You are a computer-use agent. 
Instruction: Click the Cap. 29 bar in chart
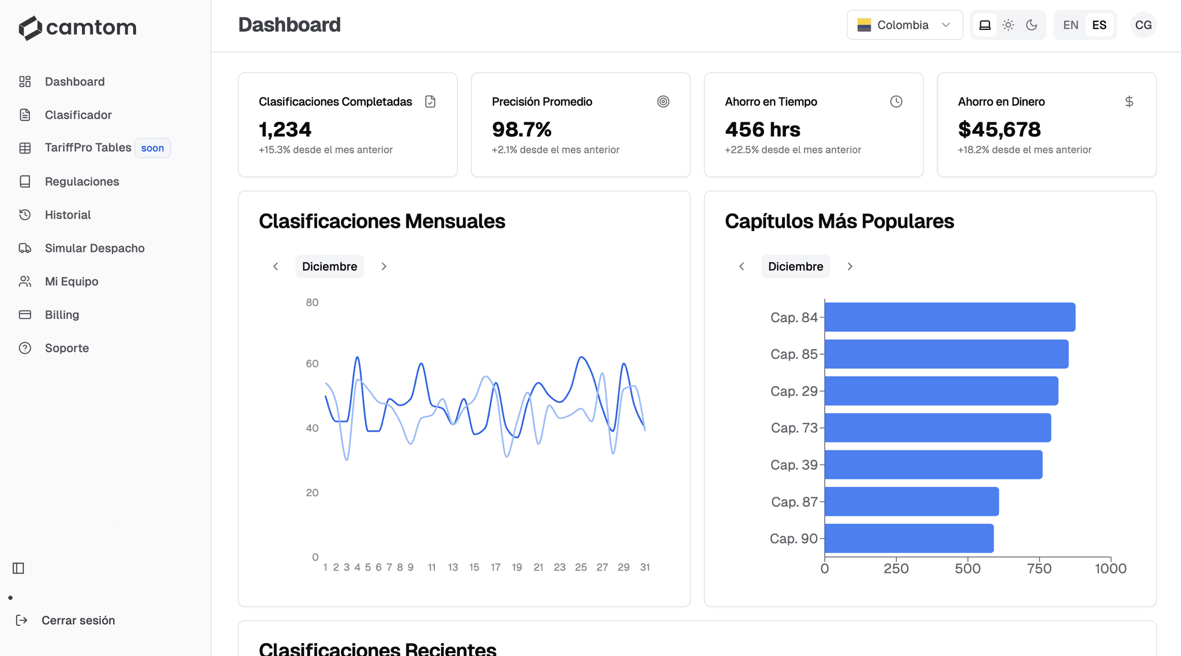(x=941, y=391)
